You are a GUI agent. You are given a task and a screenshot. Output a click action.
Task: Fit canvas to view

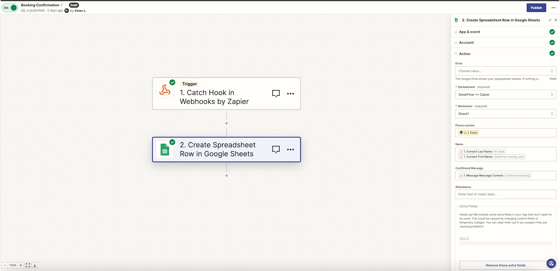click(28, 265)
